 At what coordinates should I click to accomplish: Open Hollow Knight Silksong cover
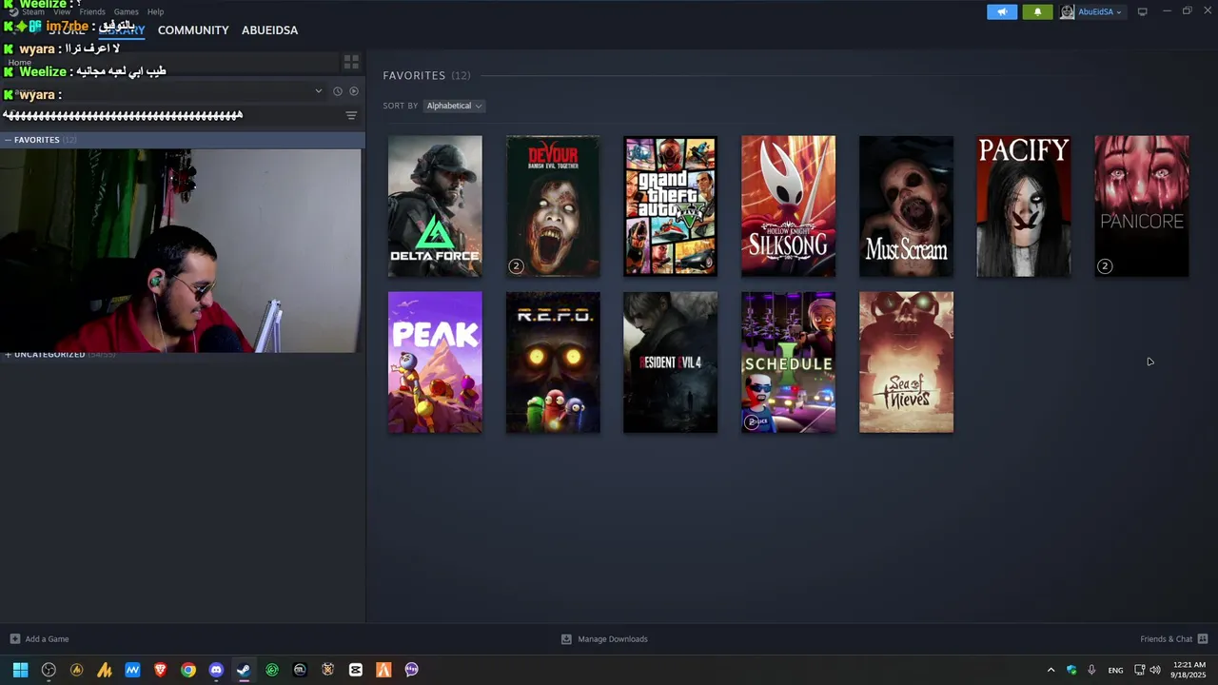788,205
